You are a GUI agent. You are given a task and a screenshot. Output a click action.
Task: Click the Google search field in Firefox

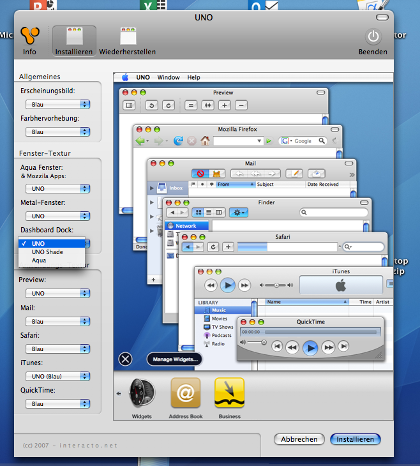click(x=303, y=141)
